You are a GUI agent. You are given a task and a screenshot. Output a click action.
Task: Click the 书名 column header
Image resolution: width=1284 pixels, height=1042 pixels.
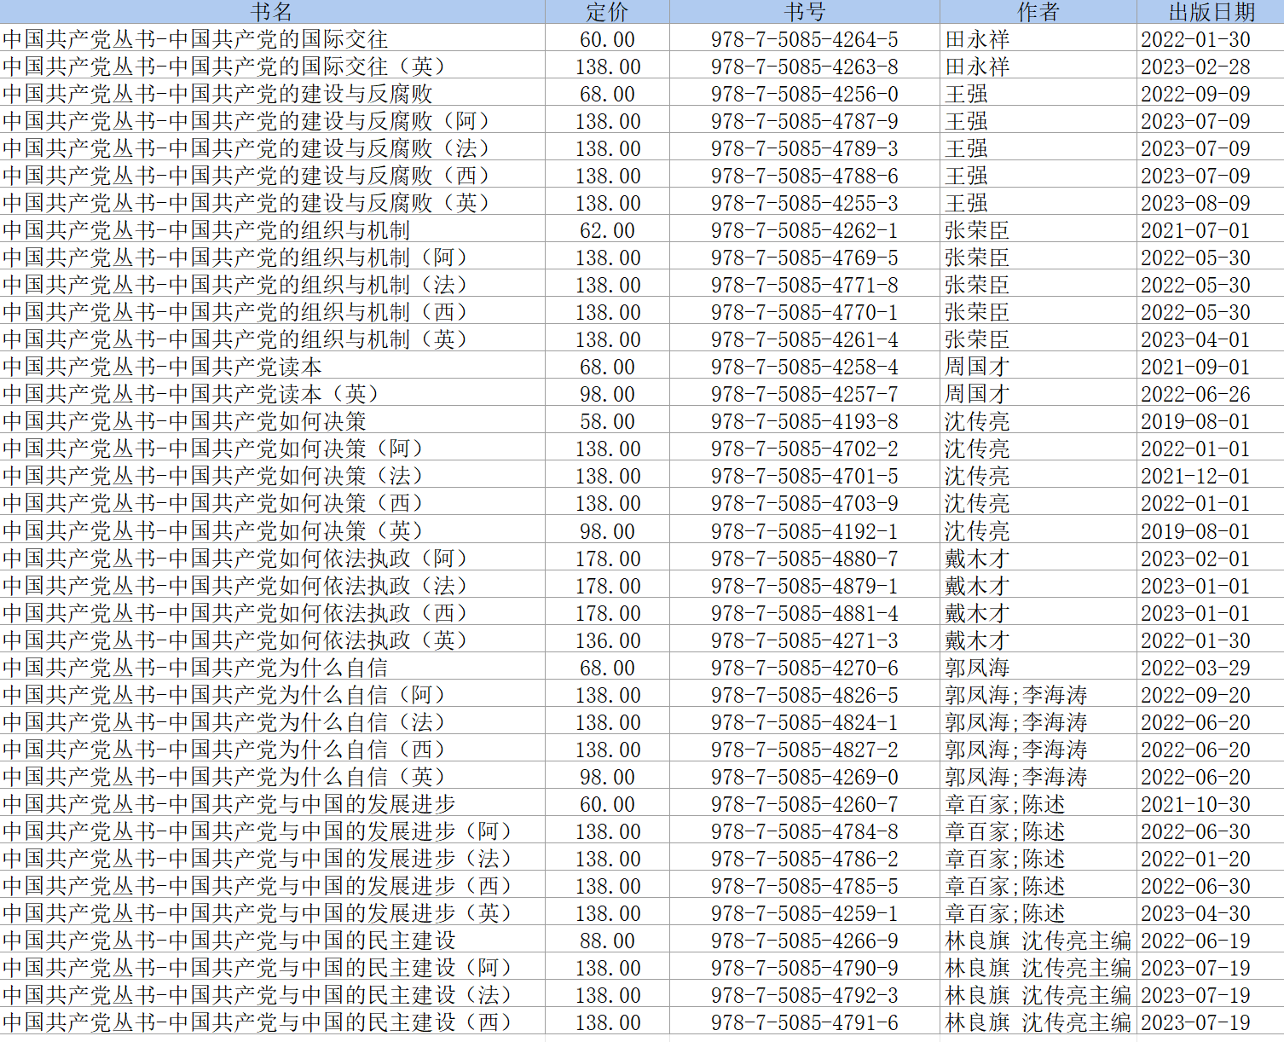click(x=272, y=12)
